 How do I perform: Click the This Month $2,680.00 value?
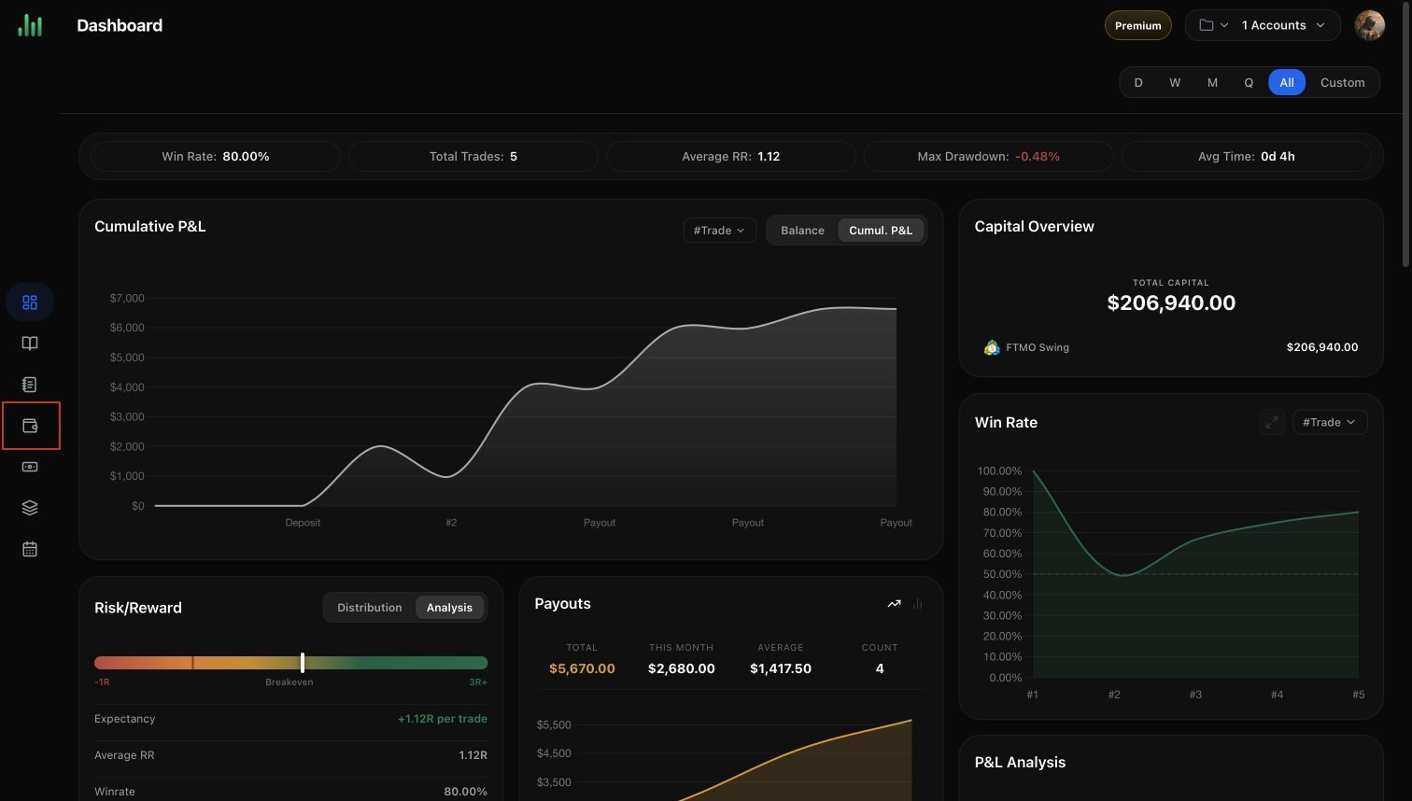click(x=682, y=668)
